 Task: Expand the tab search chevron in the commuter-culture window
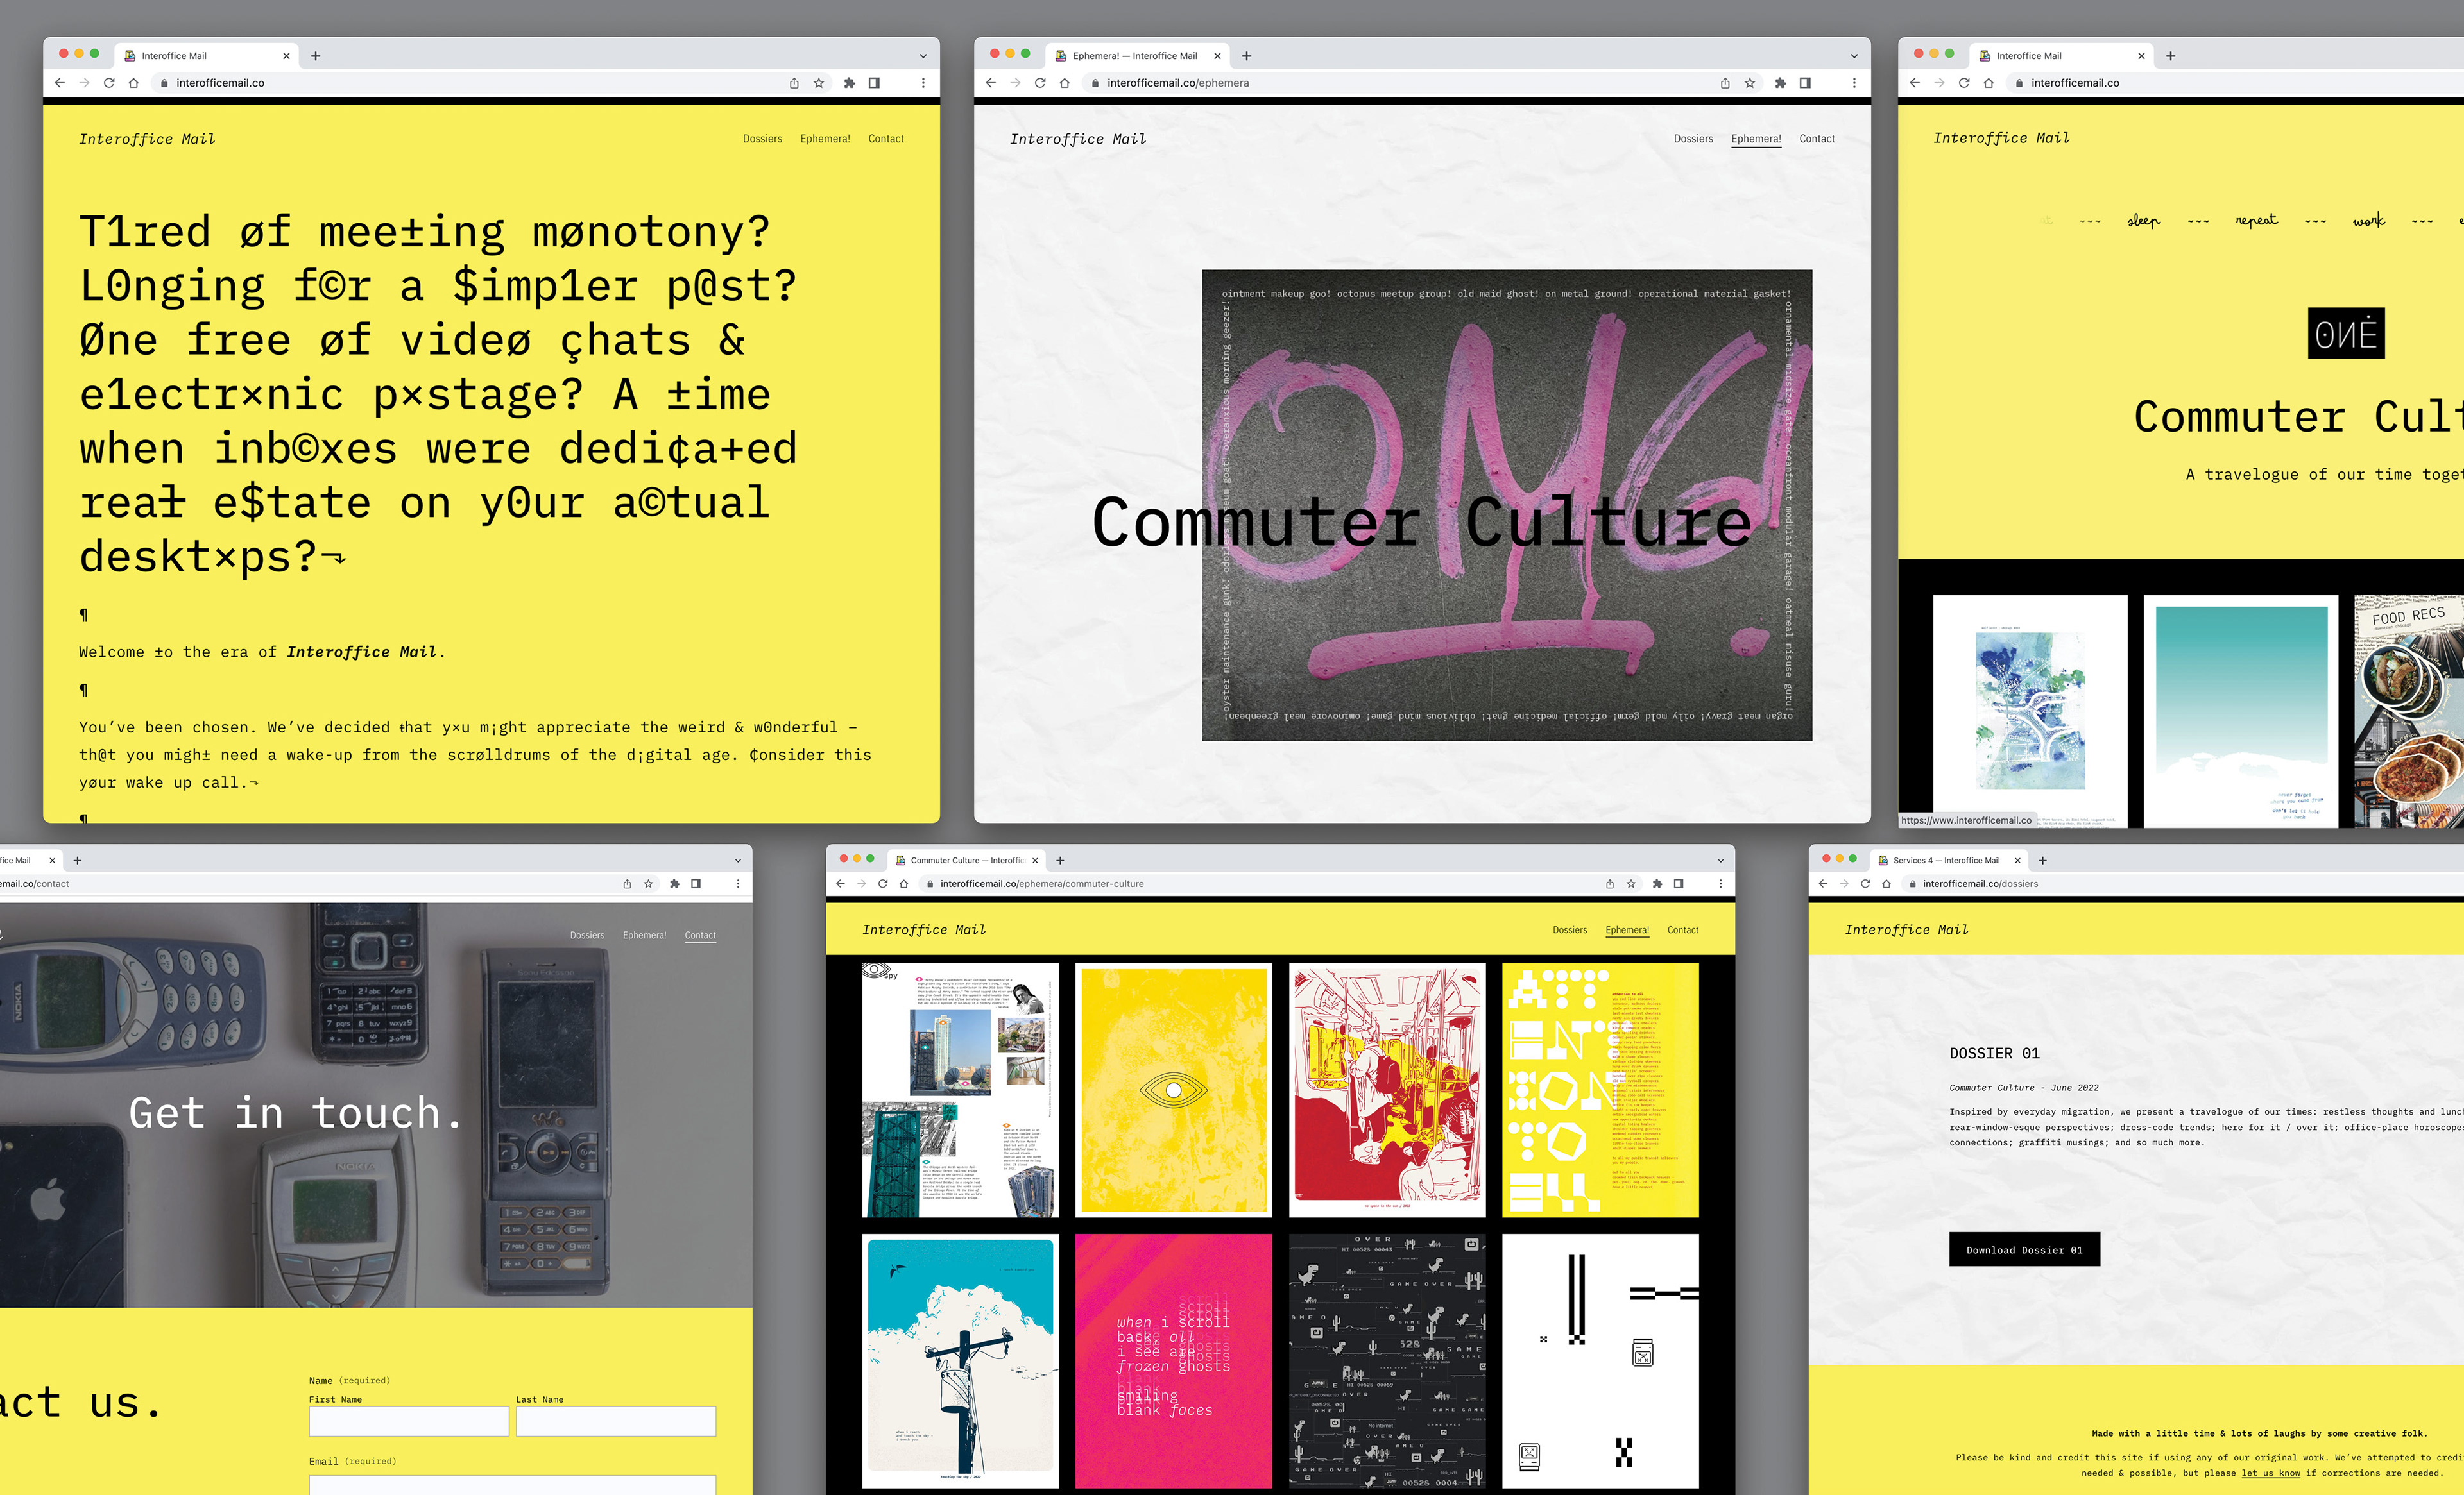pos(1720,861)
